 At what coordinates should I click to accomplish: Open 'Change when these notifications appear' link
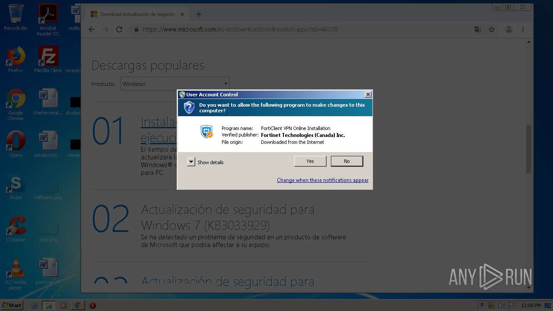[x=323, y=180]
